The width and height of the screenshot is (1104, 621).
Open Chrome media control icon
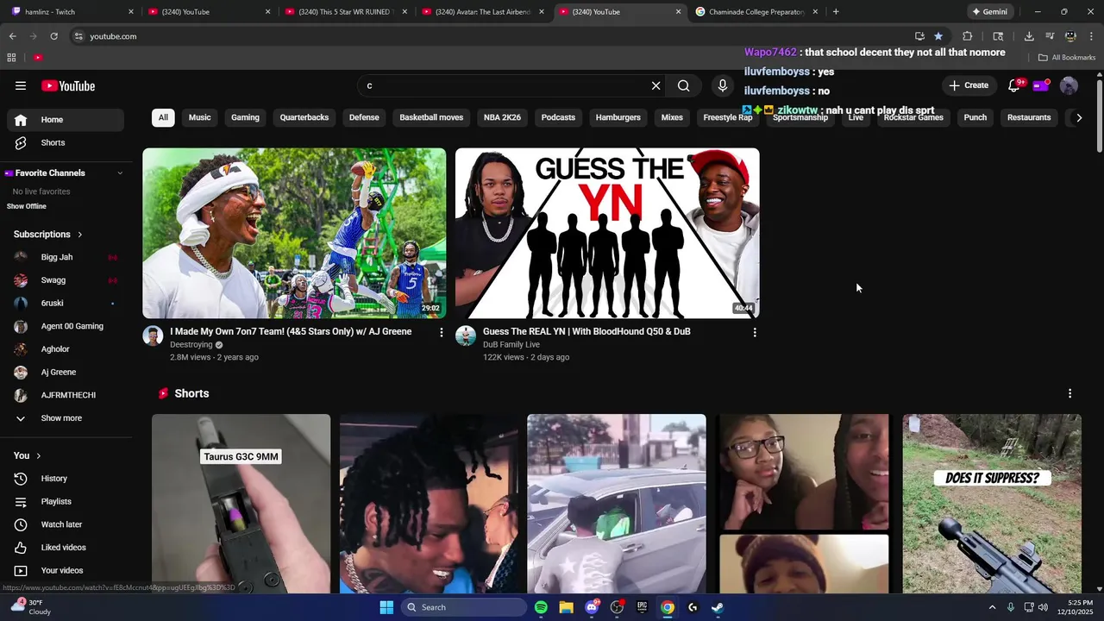click(1050, 36)
